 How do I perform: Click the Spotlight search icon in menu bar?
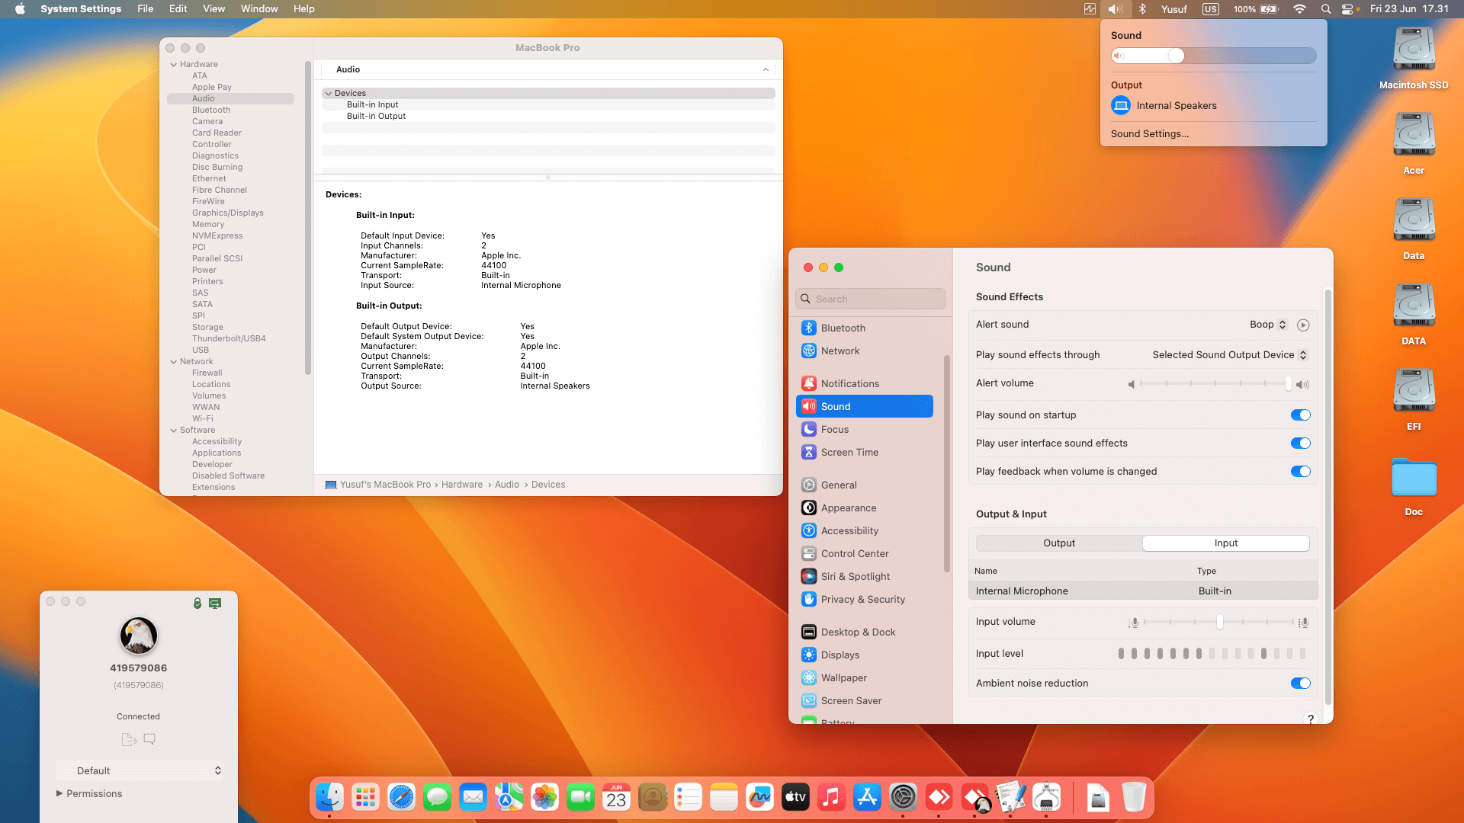[1326, 9]
